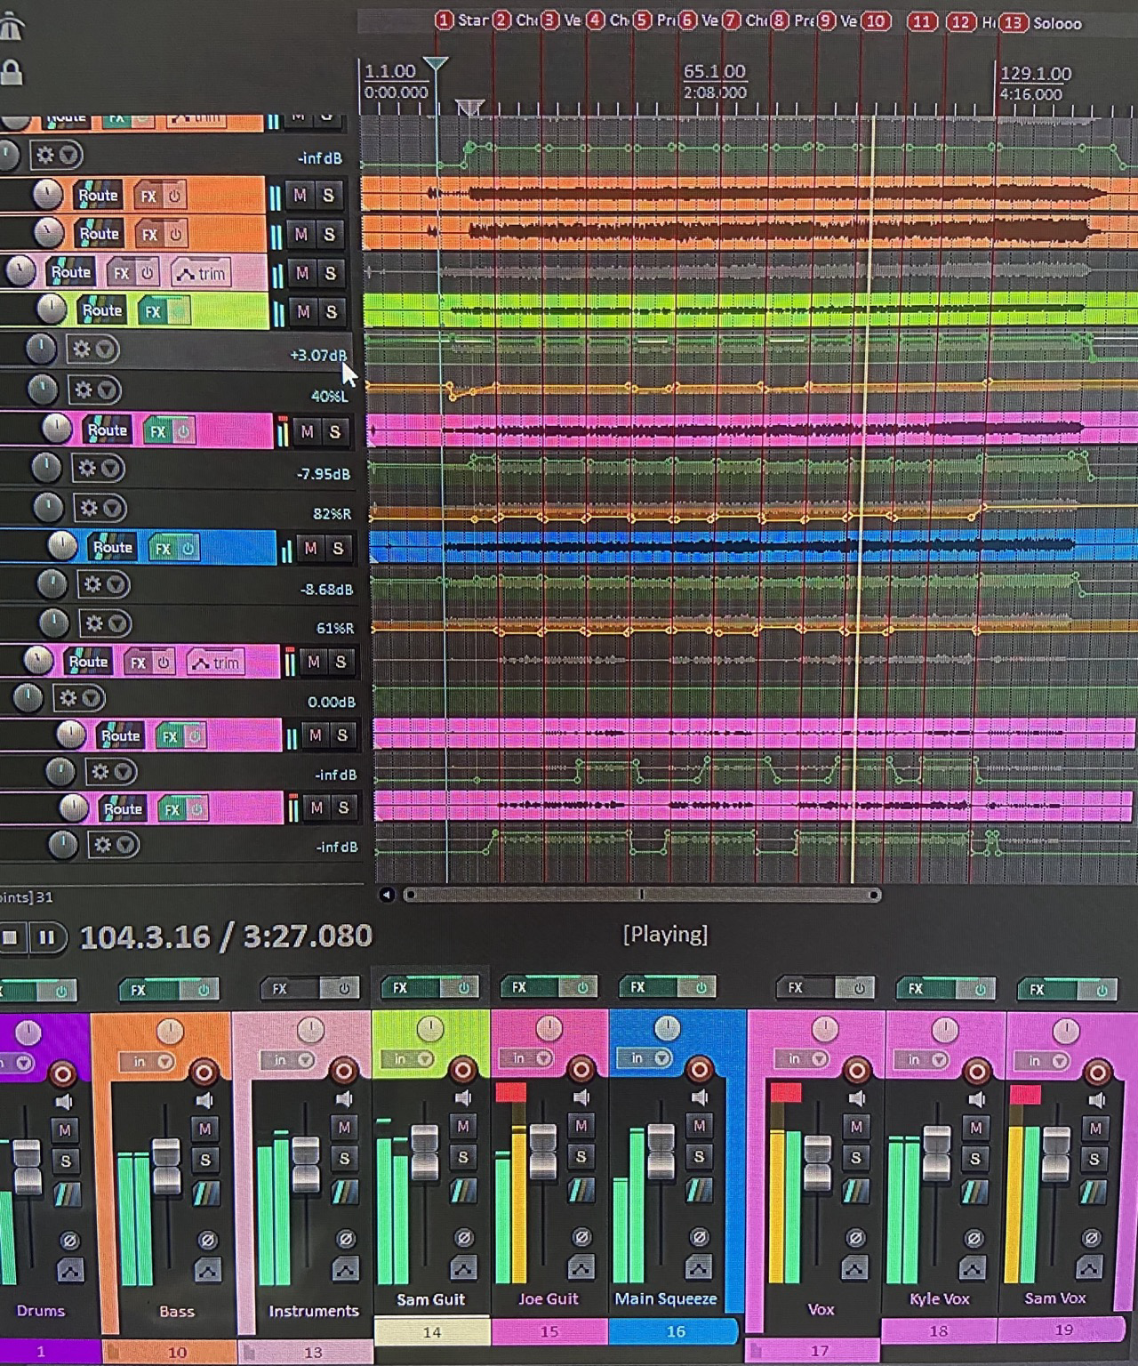Image resolution: width=1138 pixels, height=1366 pixels.
Task: Click the 'Joe Guit' track name label
Action: pyautogui.click(x=549, y=1299)
